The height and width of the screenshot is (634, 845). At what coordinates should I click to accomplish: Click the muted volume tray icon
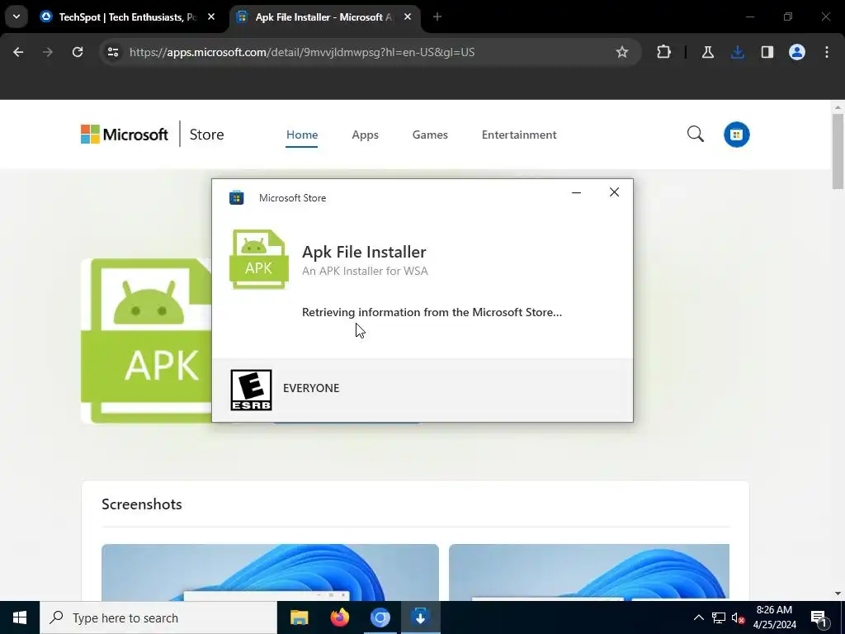pyautogui.click(x=738, y=617)
